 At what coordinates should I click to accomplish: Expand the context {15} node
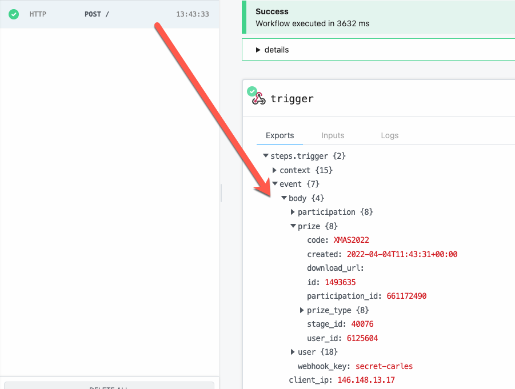point(275,170)
